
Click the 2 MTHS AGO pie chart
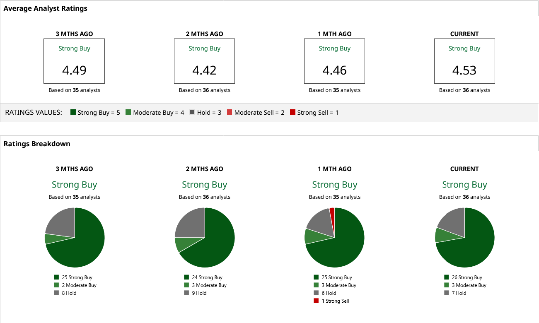pos(205,238)
